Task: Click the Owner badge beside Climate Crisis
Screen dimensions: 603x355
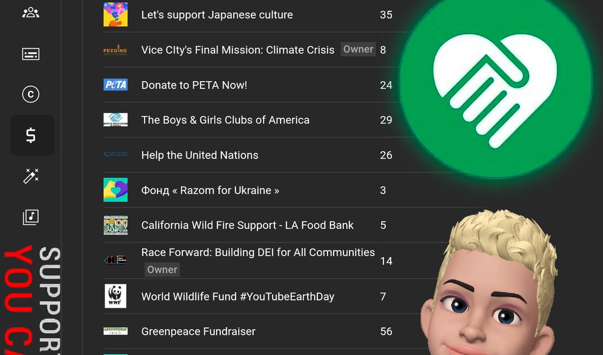Action: 358,49
